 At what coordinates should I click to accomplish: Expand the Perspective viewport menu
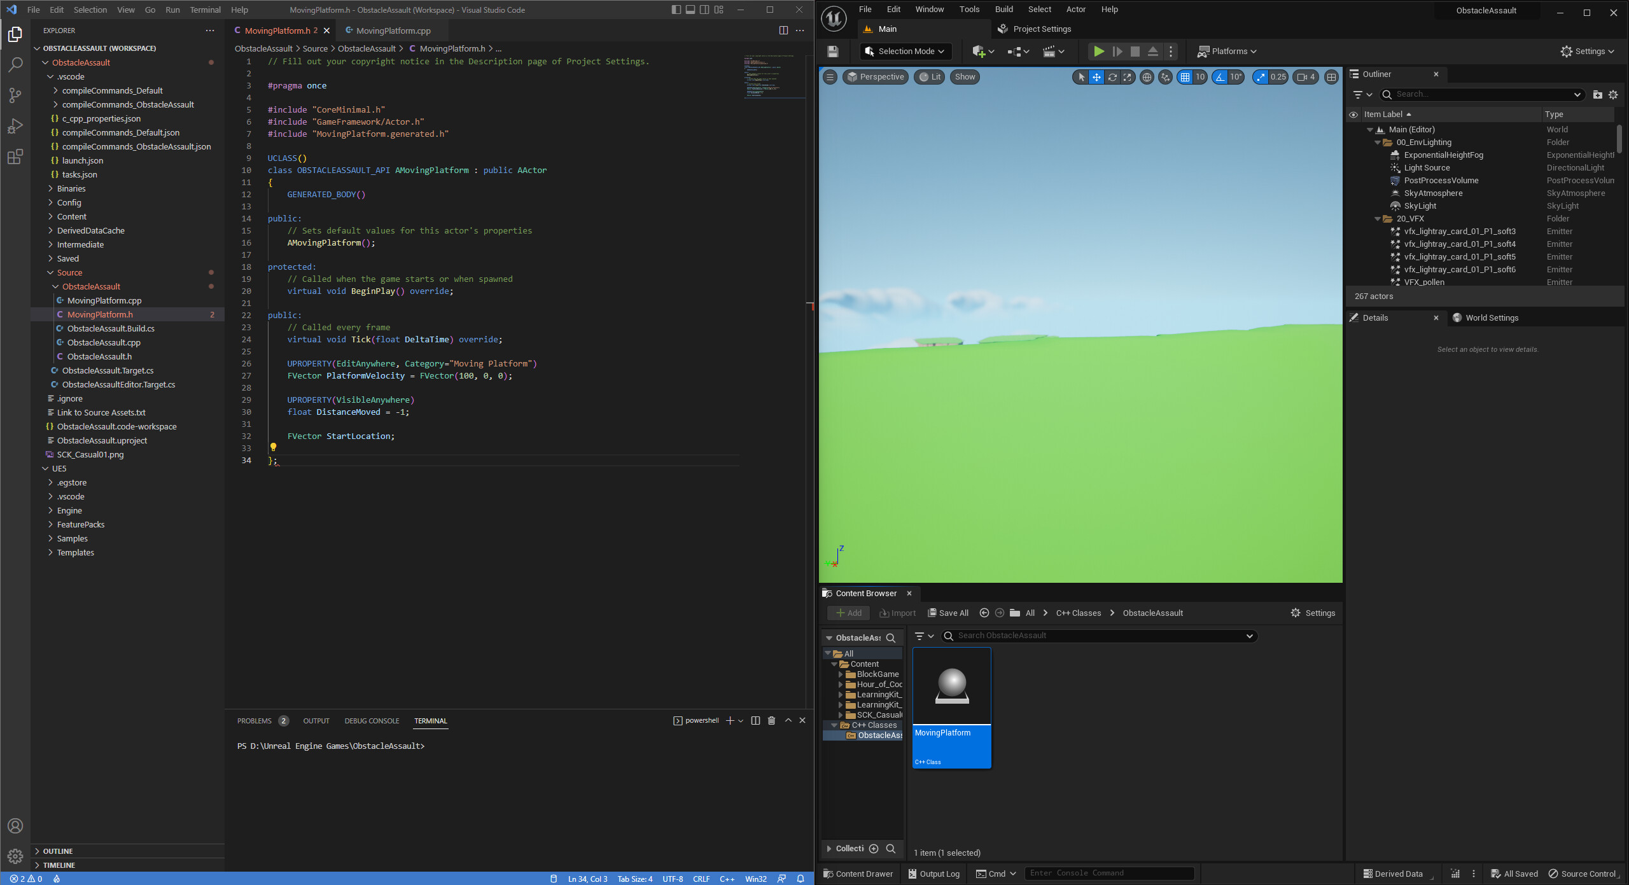coord(875,77)
